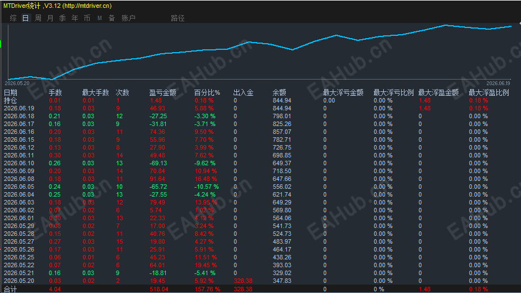The image size is (521, 293).
Task: Click the 合计 total row label
Action: [10, 289]
